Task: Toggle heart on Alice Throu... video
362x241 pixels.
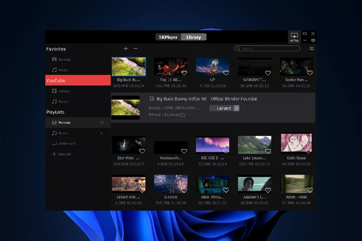Action: click(226, 190)
